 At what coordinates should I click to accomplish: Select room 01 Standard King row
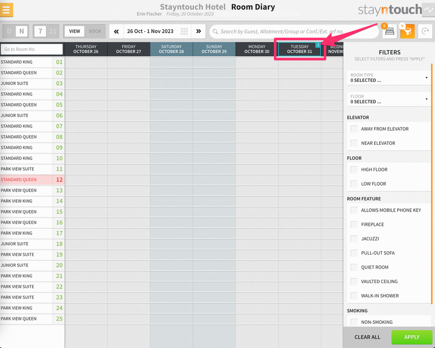pyautogui.click(x=32, y=62)
